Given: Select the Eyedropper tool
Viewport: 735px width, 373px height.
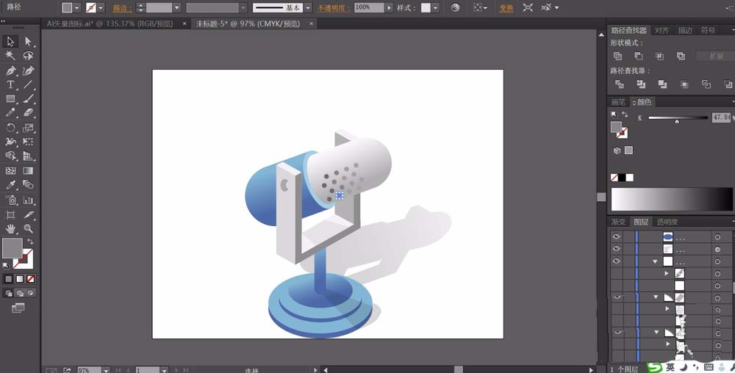Looking at the screenshot, I should pyautogui.click(x=10, y=185).
